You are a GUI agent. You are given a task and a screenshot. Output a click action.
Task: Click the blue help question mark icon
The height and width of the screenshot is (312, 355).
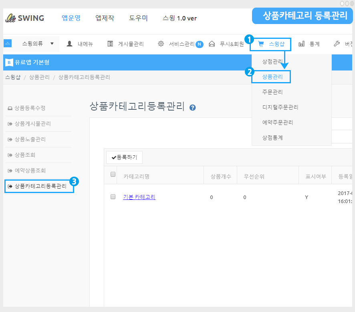pos(193,107)
